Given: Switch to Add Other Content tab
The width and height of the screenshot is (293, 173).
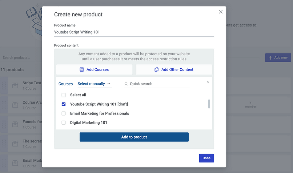Looking at the screenshot, I should (174, 69).
